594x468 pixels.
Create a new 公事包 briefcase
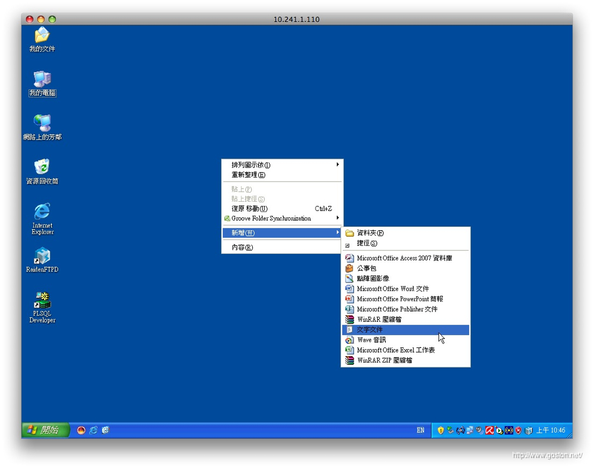[x=405, y=268]
